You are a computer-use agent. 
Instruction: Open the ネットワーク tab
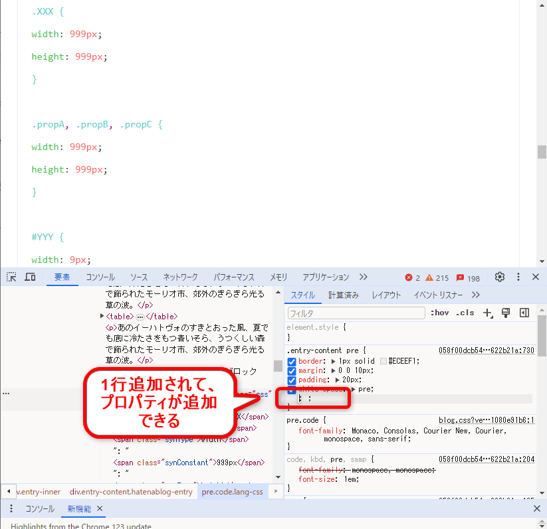(180, 277)
